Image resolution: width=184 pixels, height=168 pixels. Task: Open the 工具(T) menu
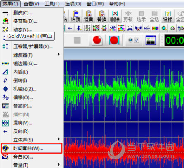(52, 4)
